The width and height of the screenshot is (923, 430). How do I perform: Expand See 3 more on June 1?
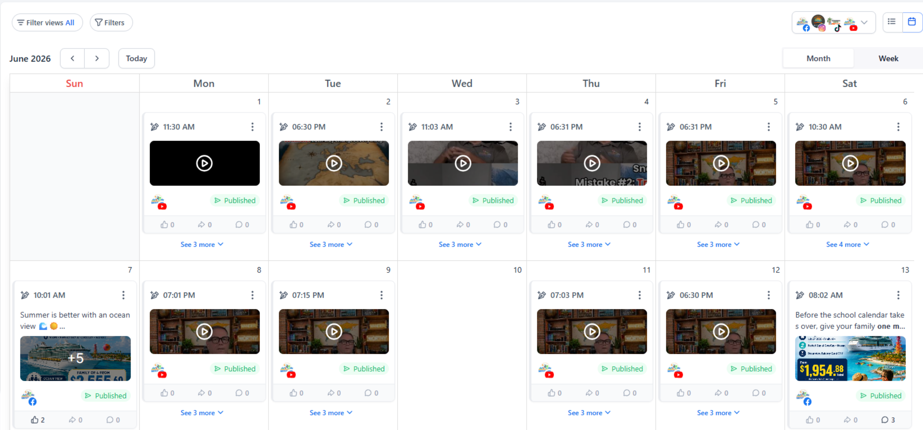click(202, 245)
